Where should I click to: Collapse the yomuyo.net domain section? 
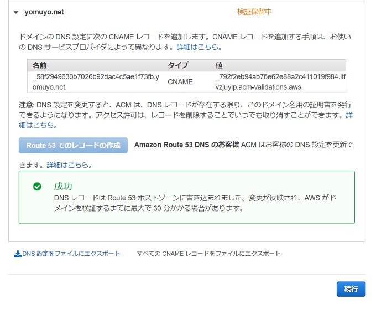(x=16, y=12)
